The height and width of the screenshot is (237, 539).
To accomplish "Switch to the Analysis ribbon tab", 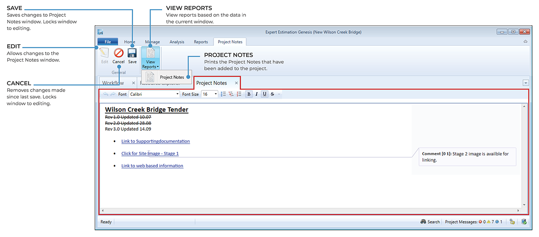I will (177, 42).
